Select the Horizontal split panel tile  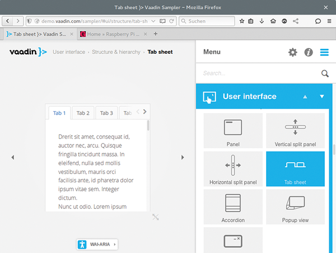pyautogui.click(x=233, y=169)
